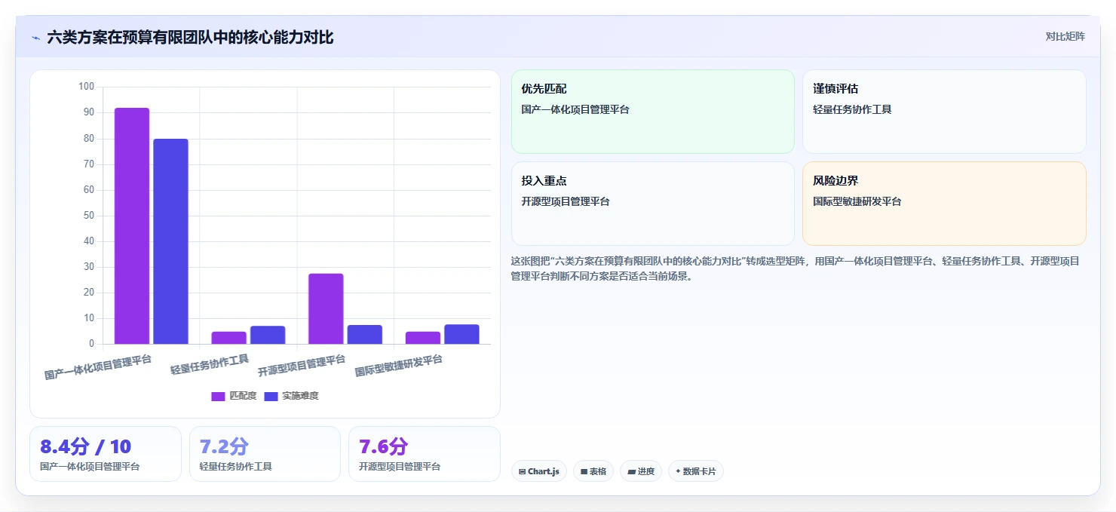Click x-axis label 开源型项目管理平台
This screenshot has height=512, width=1116.
302,365
